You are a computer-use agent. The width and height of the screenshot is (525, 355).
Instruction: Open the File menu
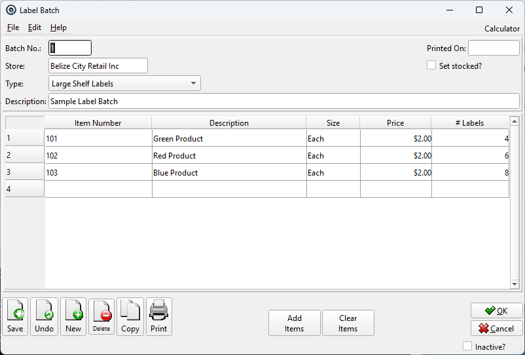13,28
